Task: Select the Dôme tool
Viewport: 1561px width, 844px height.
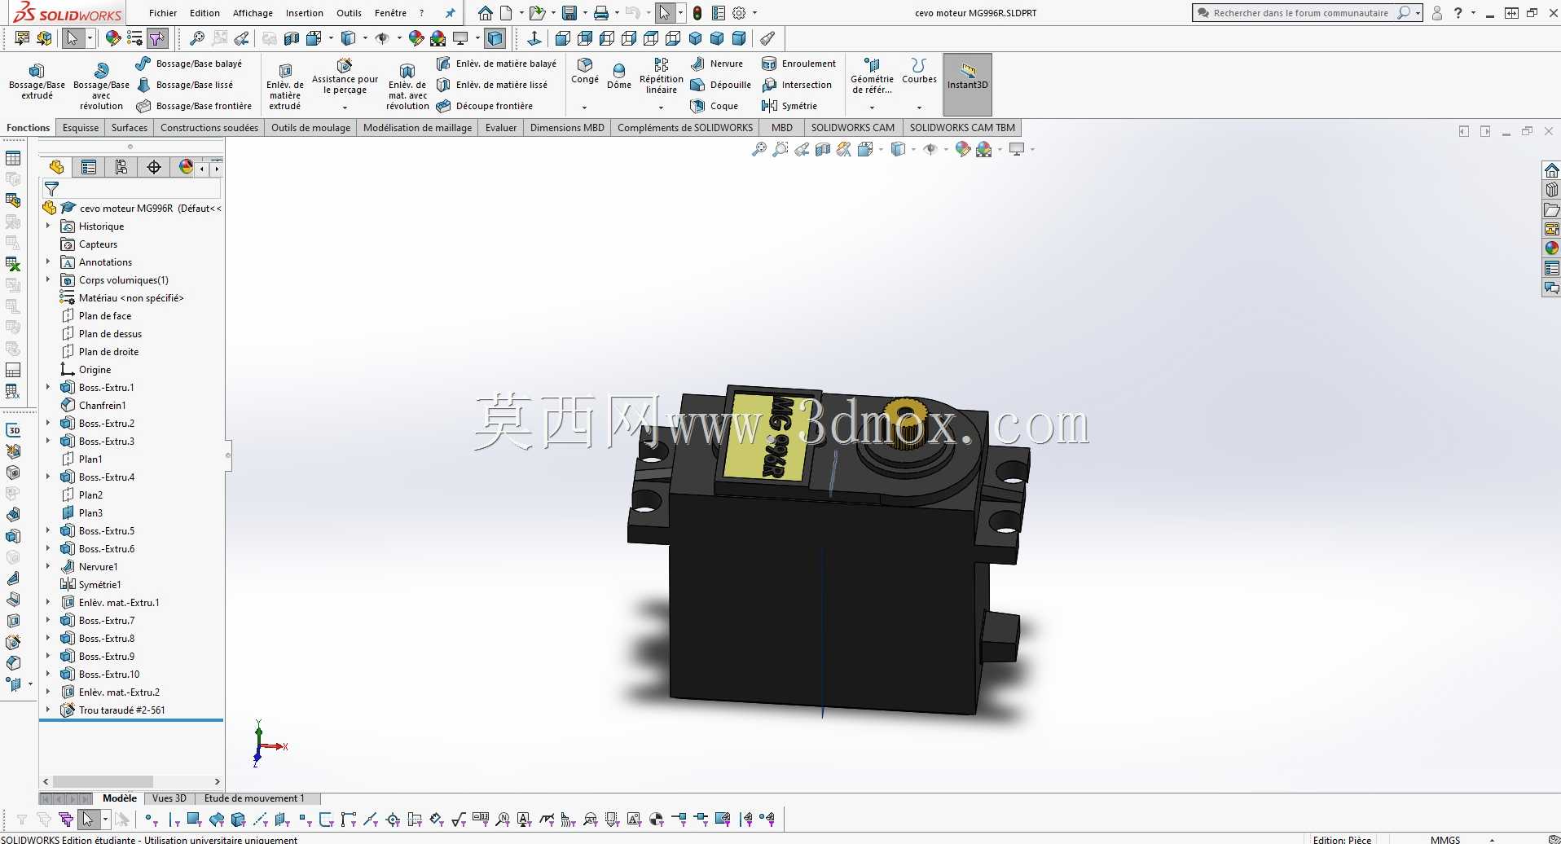Action: coord(619,76)
